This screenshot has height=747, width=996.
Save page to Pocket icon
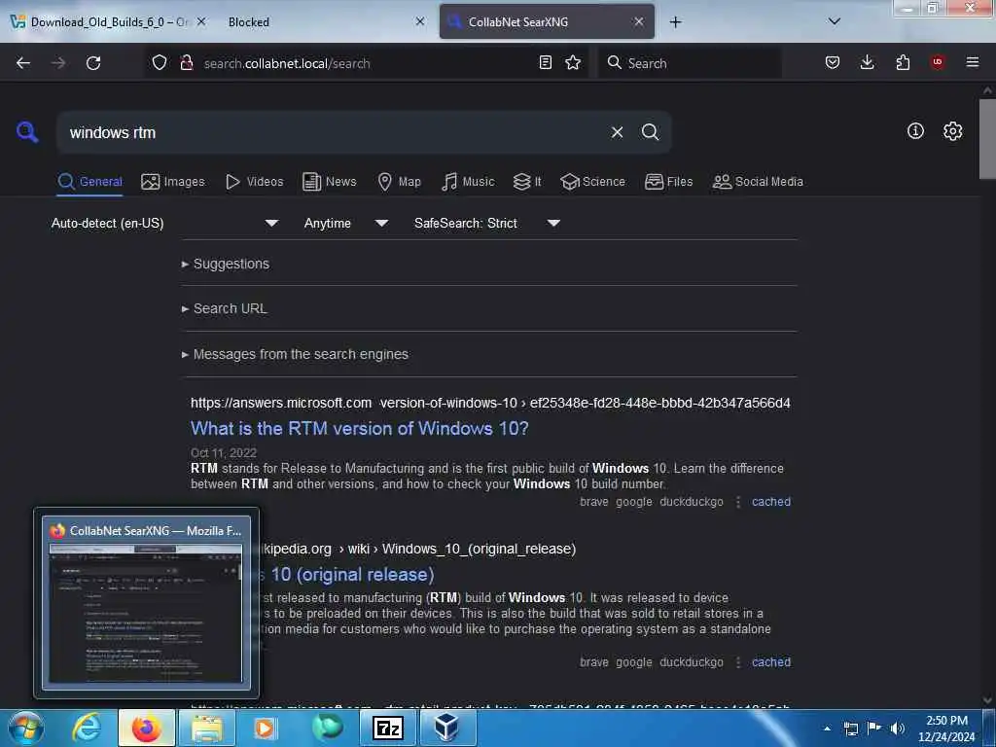[x=833, y=62]
